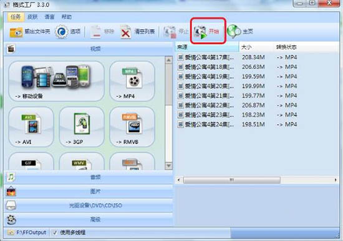Click the 198.51M size cell
Image resolution: width=343 pixels, height=241 pixels.
253,124
